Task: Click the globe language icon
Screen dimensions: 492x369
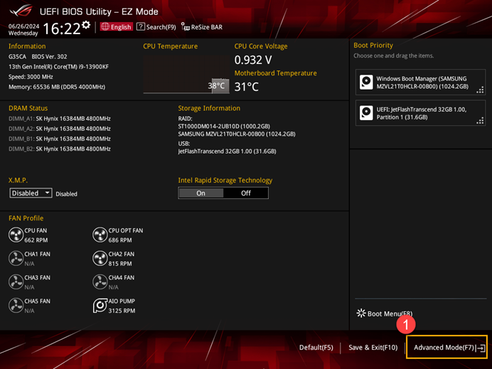Action: pyautogui.click(x=105, y=27)
